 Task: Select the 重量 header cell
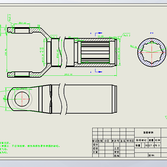tap(151, 140)
